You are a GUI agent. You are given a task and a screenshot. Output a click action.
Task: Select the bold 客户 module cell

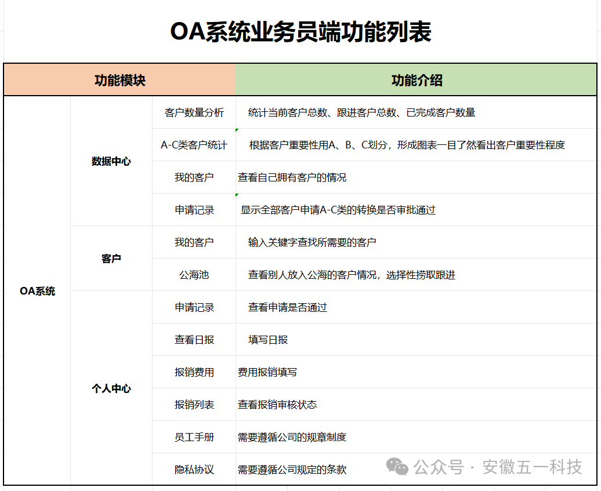[111, 259]
